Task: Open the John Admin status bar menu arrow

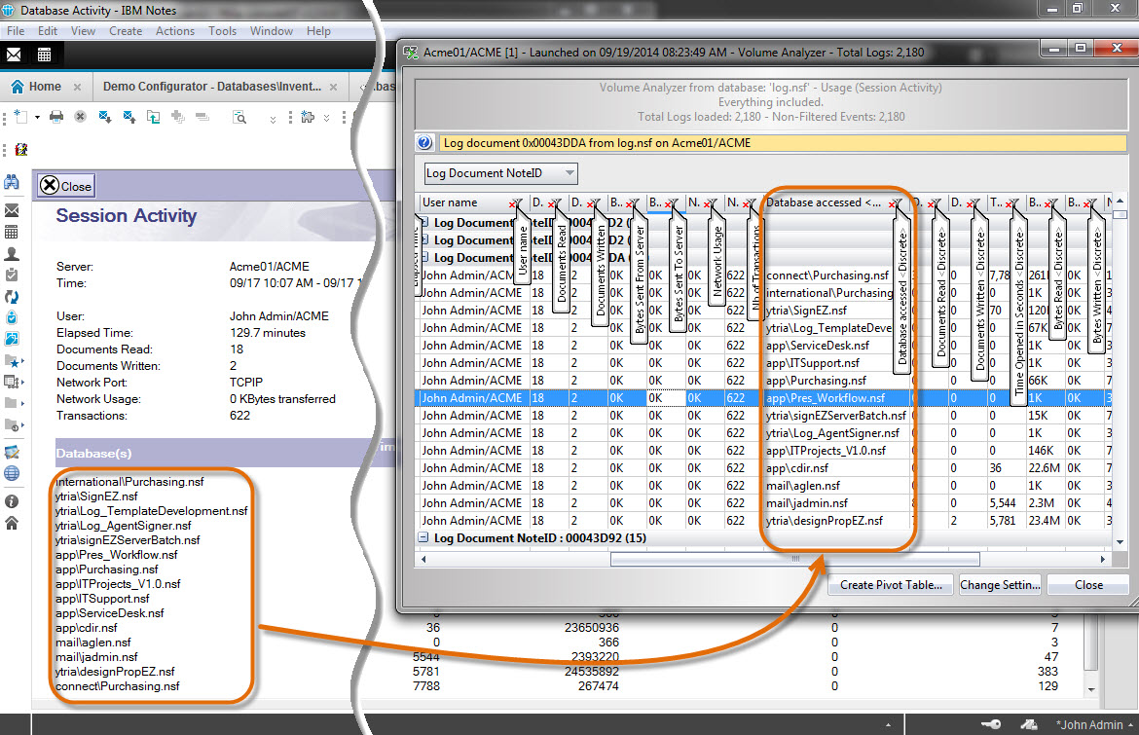Action: pyautogui.click(x=1130, y=725)
